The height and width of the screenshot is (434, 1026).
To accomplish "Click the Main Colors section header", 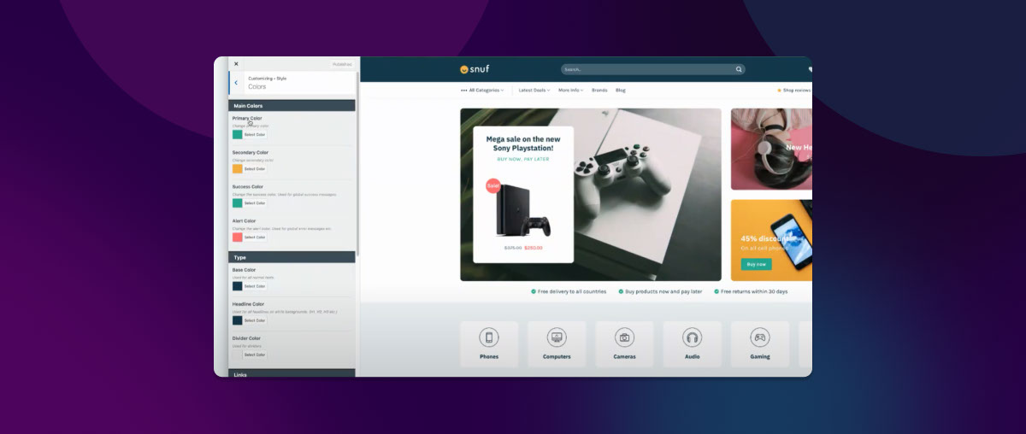I will point(292,105).
